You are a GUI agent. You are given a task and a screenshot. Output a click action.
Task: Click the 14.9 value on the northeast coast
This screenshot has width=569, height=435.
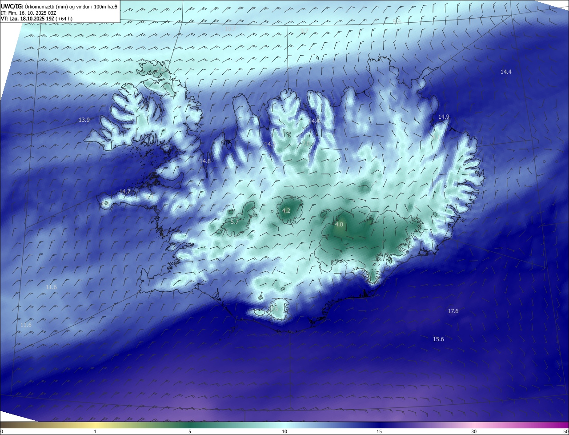pyautogui.click(x=444, y=117)
